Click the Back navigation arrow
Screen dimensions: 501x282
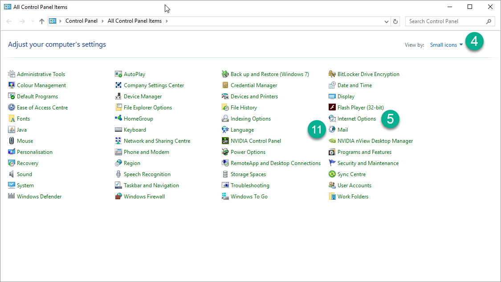9,21
